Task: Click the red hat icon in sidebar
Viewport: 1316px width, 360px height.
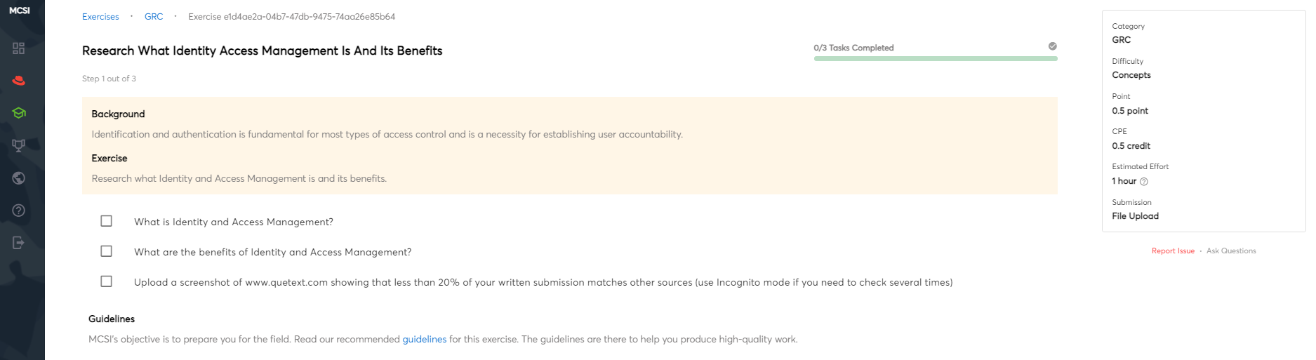Action: [x=19, y=81]
